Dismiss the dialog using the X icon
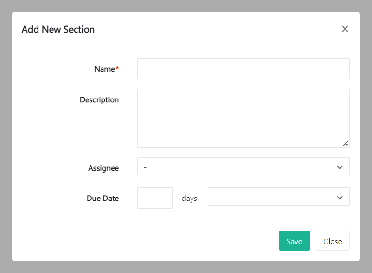The image size is (372, 273). [345, 29]
